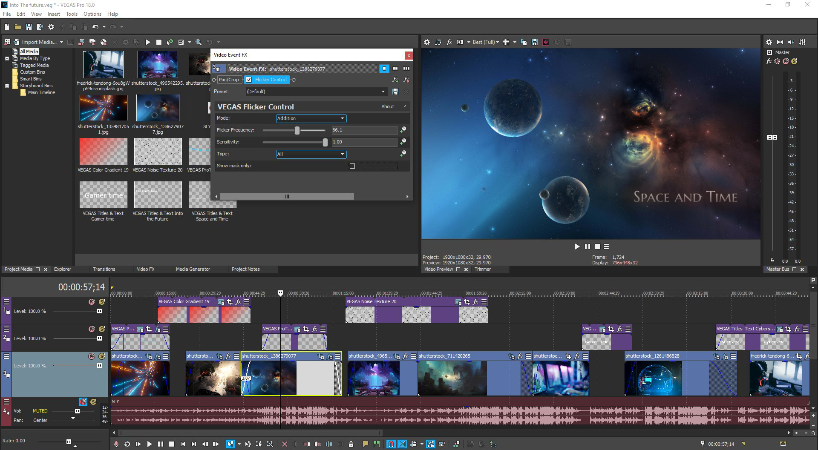Image resolution: width=818 pixels, height=450 pixels.
Task: Select the shutterstock_711420265 event on track 3
Action: point(452,379)
